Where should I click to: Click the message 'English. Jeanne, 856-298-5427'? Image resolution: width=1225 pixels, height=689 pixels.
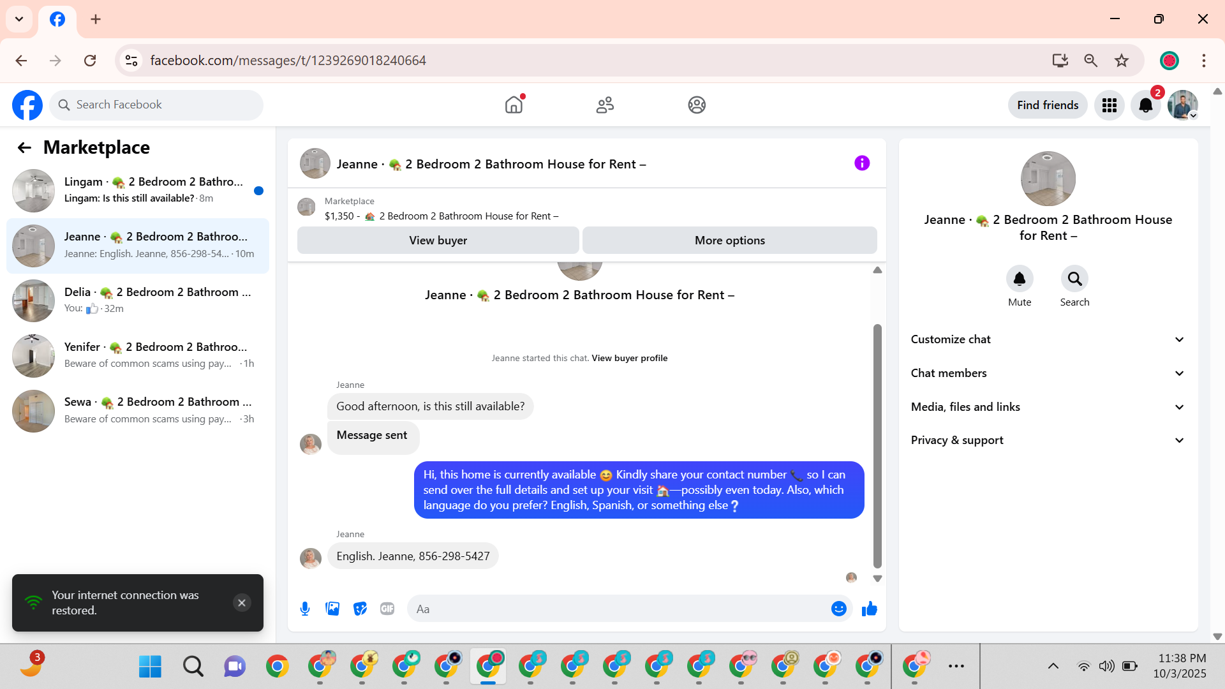pyautogui.click(x=413, y=556)
